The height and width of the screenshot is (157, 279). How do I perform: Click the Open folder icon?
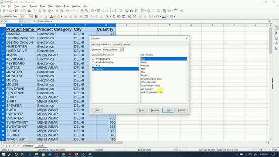(10, 11)
